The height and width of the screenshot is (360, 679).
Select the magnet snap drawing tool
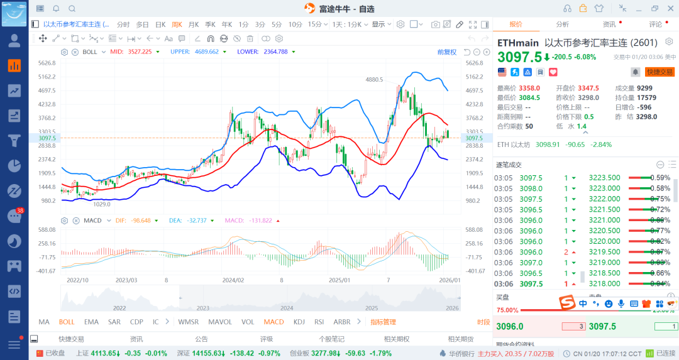[210, 38]
